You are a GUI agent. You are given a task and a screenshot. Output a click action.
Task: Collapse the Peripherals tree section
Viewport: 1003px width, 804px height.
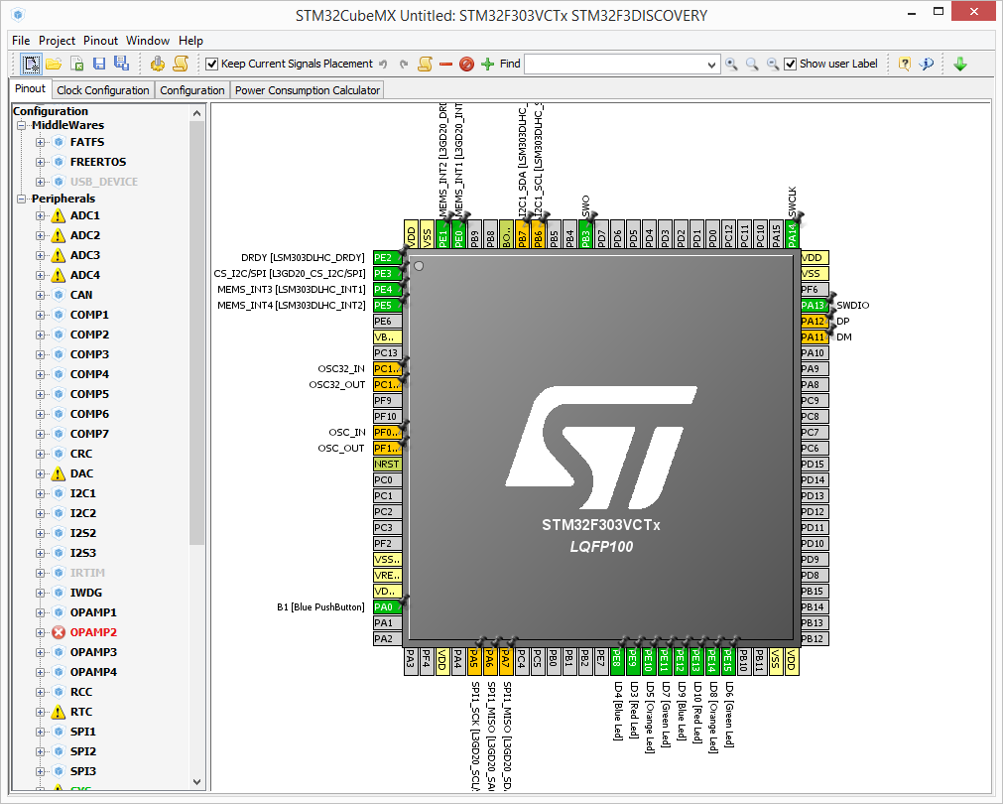click(x=22, y=199)
